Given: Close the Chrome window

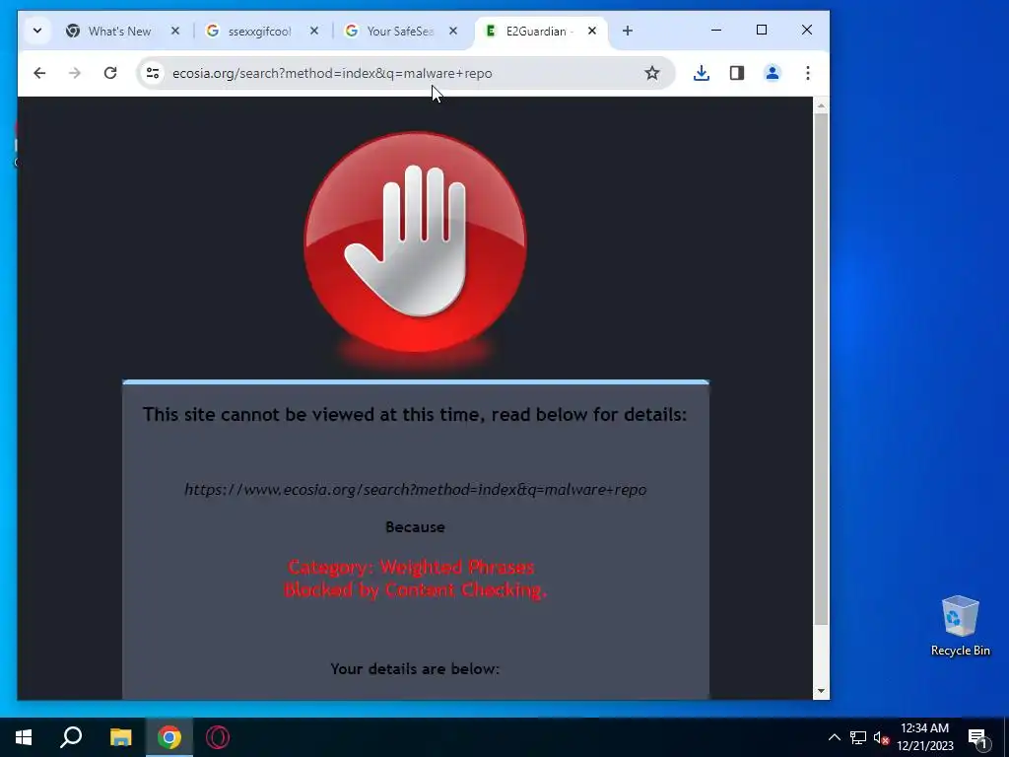Looking at the screenshot, I should pyautogui.click(x=806, y=30).
